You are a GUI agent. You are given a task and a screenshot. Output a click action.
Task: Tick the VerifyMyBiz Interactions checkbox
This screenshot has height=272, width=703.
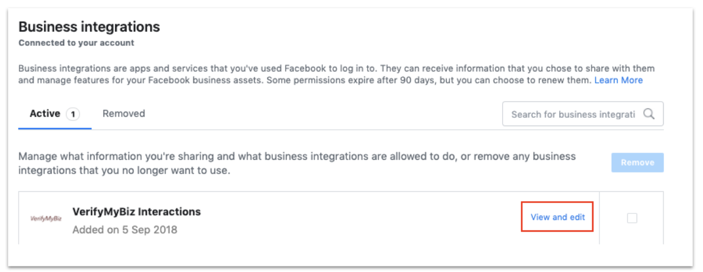click(x=632, y=218)
